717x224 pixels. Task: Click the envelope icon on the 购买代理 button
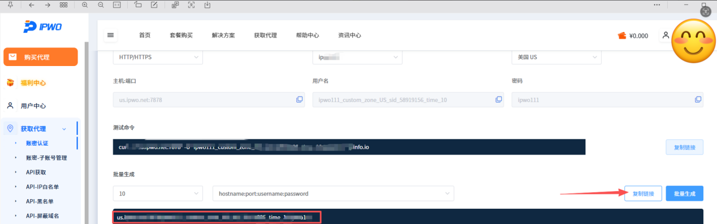pyautogui.click(x=12, y=57)
